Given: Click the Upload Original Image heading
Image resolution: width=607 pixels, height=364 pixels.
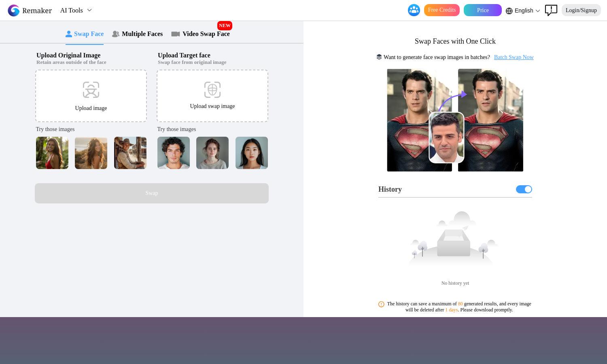Looking at the screenshot, I should tap(68, 55).
